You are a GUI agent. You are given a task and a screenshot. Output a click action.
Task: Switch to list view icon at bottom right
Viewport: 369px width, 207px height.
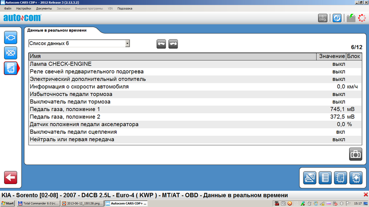(x=325, y=178)
